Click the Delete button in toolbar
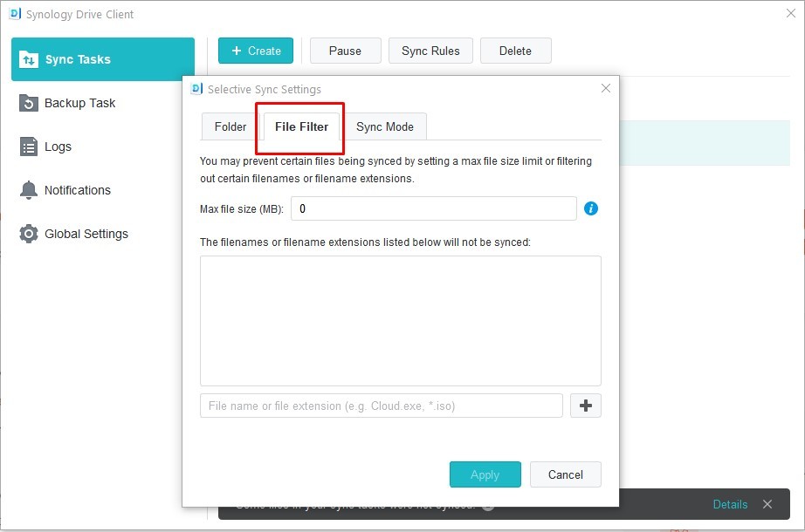The image size is (805, 532). [x=515, y=51]
